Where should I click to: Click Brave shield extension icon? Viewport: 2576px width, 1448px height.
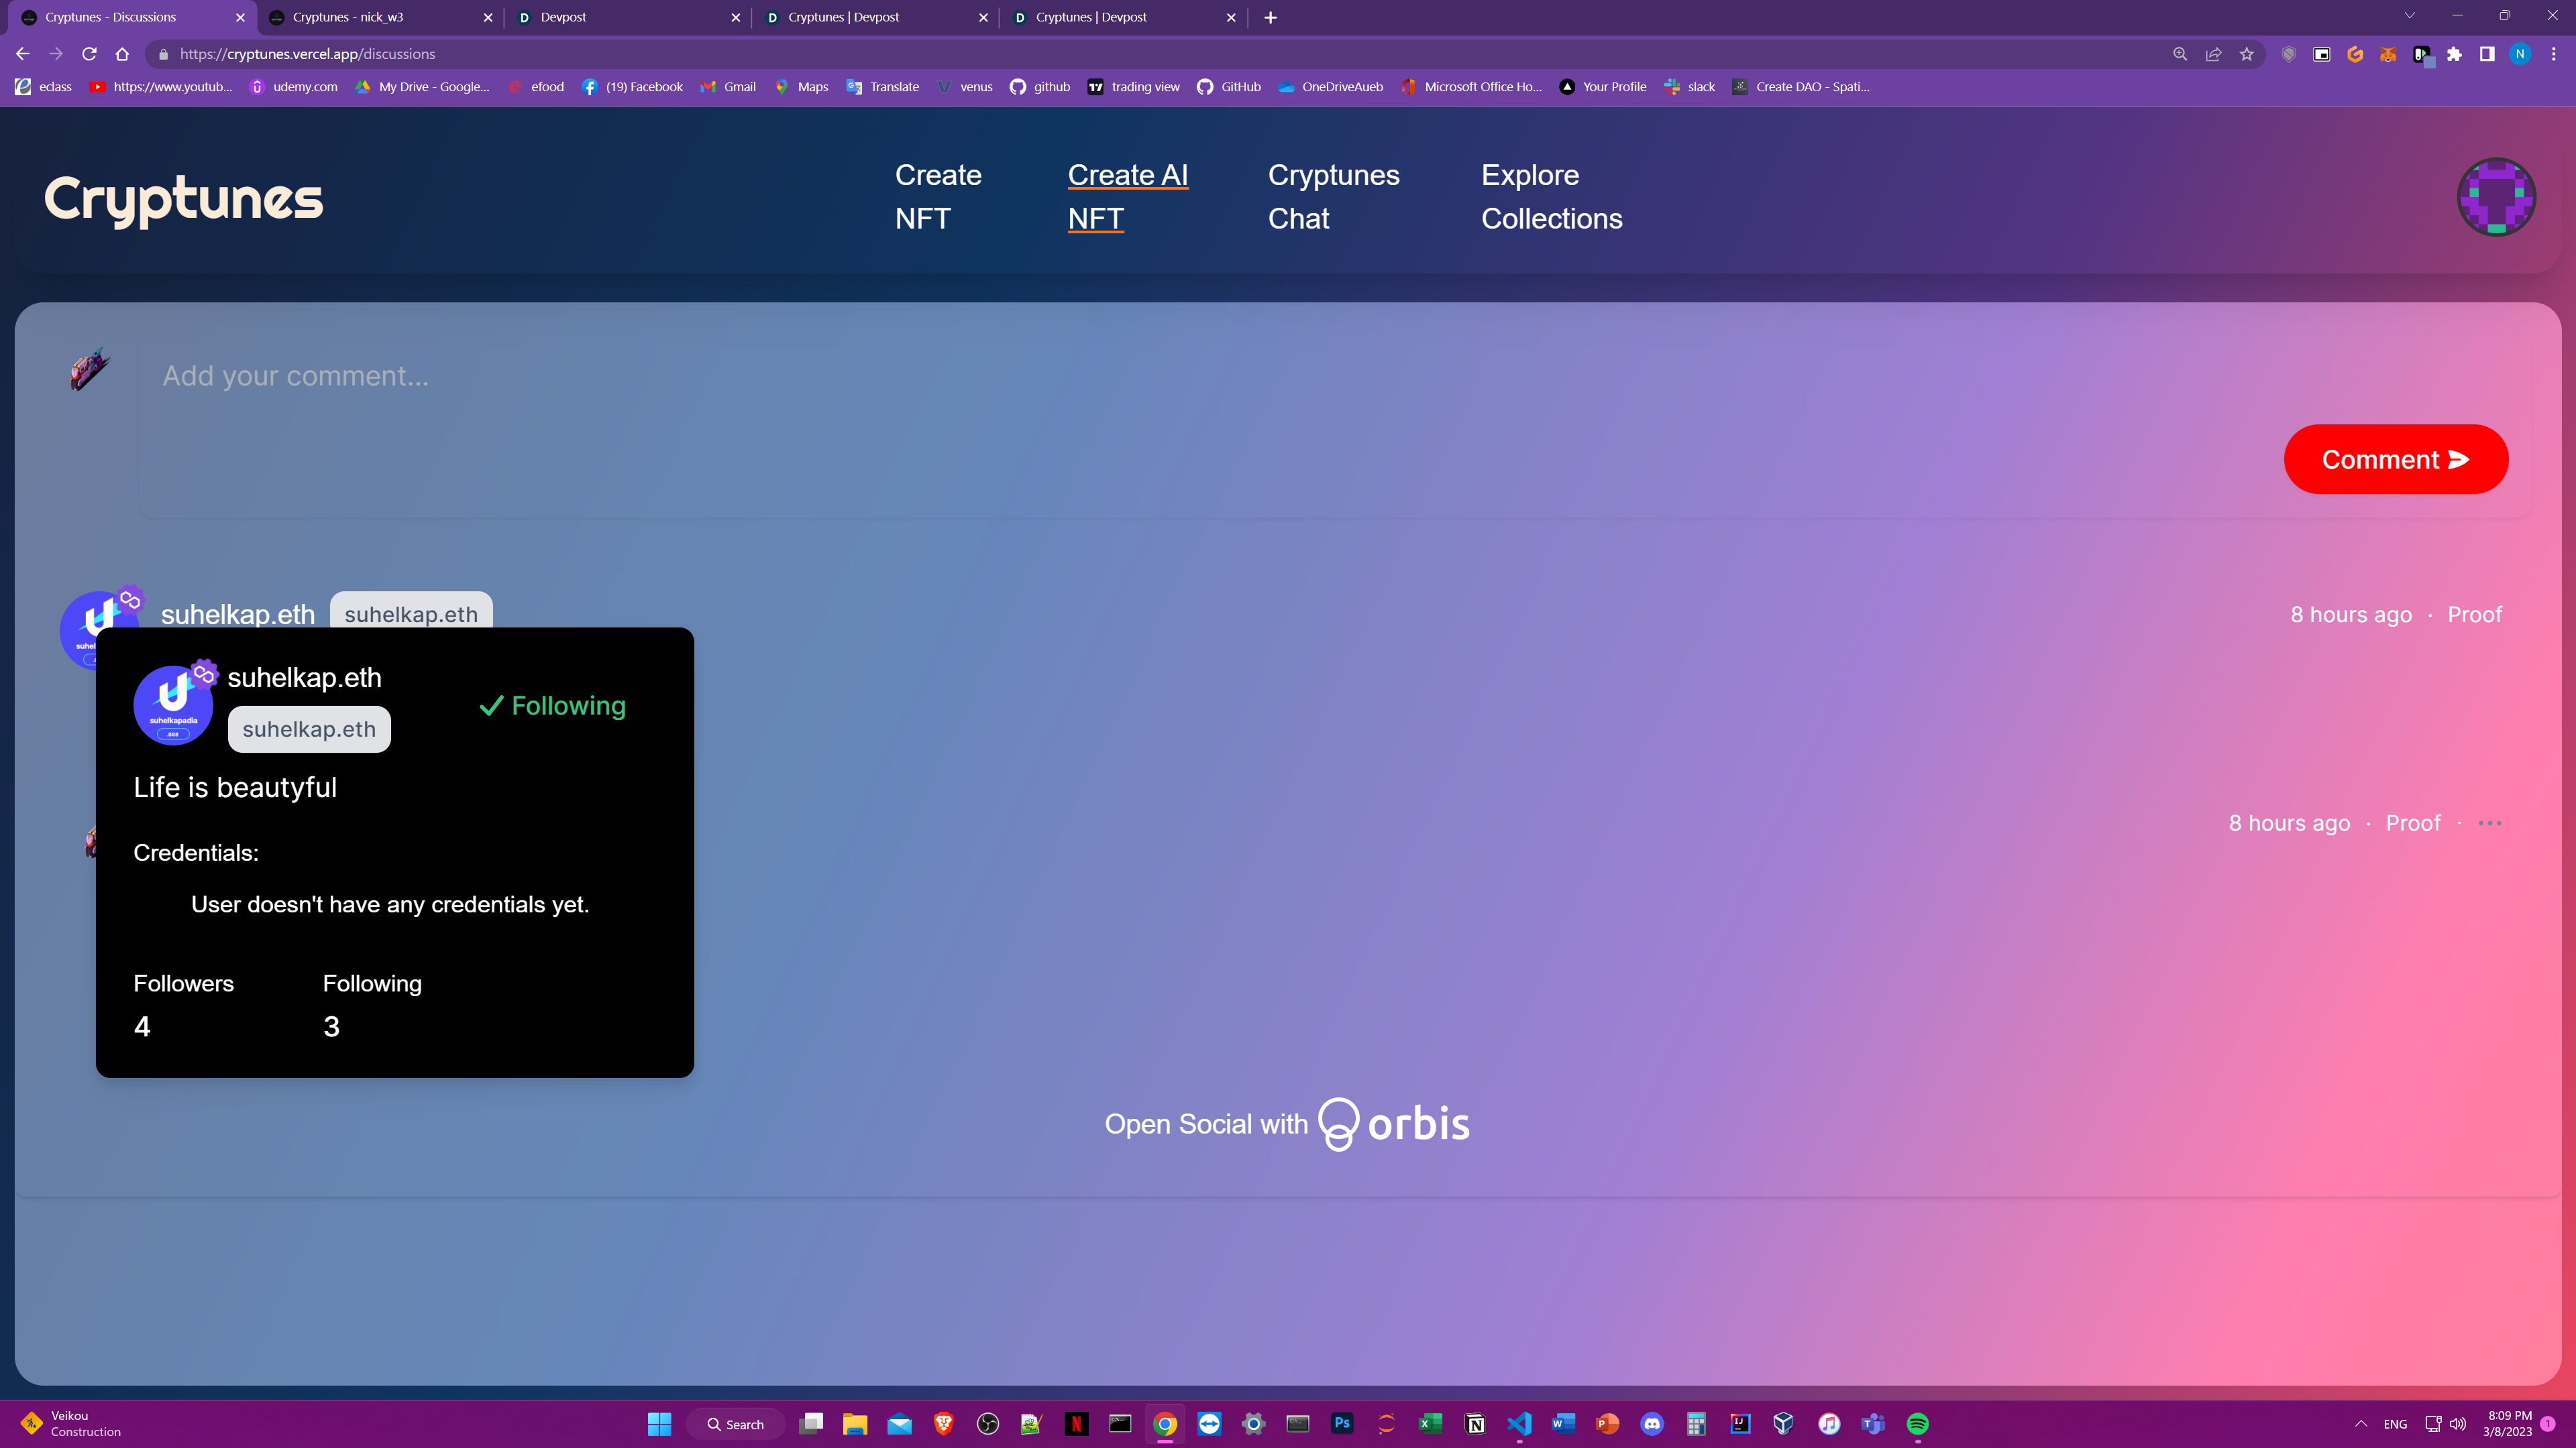point(2288,55)
